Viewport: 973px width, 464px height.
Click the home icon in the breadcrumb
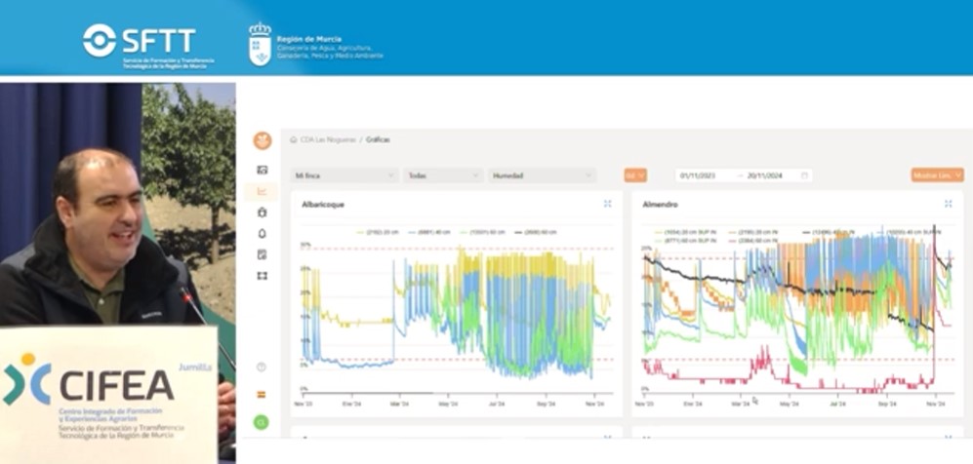point(294,140)
